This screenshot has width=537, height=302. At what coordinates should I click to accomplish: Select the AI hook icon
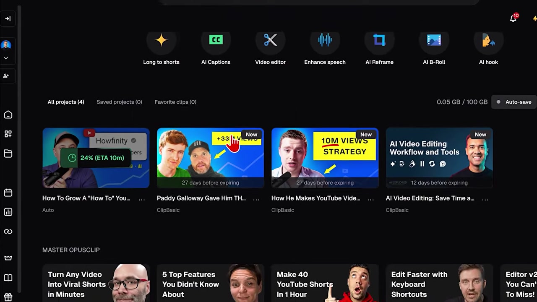click(x=488, y=40)
